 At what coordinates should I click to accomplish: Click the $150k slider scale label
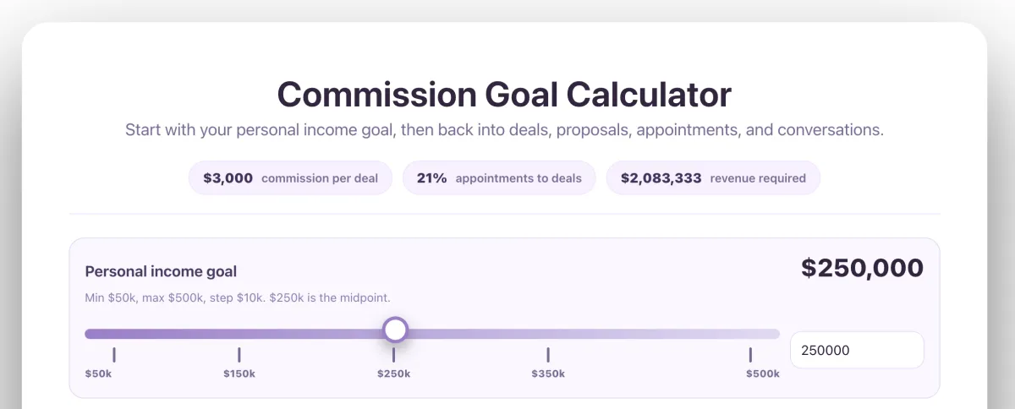[x=239, y=374]
